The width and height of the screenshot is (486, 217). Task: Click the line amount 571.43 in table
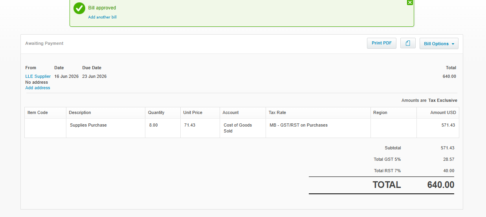[x=448, y=125]
